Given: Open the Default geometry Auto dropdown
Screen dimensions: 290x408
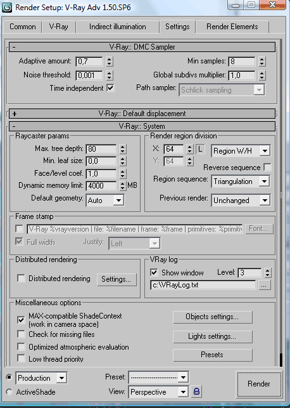Looking at the screenshot, I should pyautogui.click(x=105, y=201).
